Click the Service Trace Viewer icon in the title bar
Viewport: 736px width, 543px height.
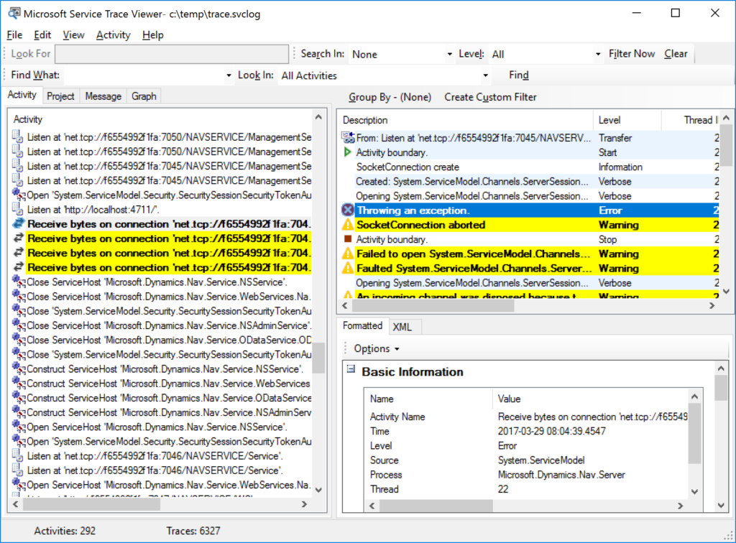click(14, 13)
